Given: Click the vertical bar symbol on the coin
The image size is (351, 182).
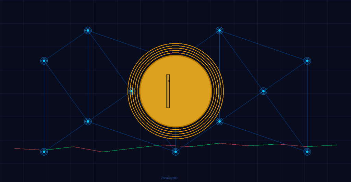Looking at the screenshot, I should pos(168,91).
